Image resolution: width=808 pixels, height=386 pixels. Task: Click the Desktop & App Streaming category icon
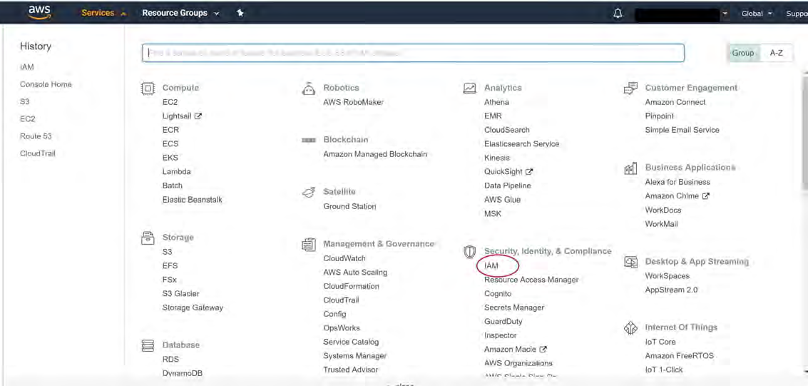point(630,262)
